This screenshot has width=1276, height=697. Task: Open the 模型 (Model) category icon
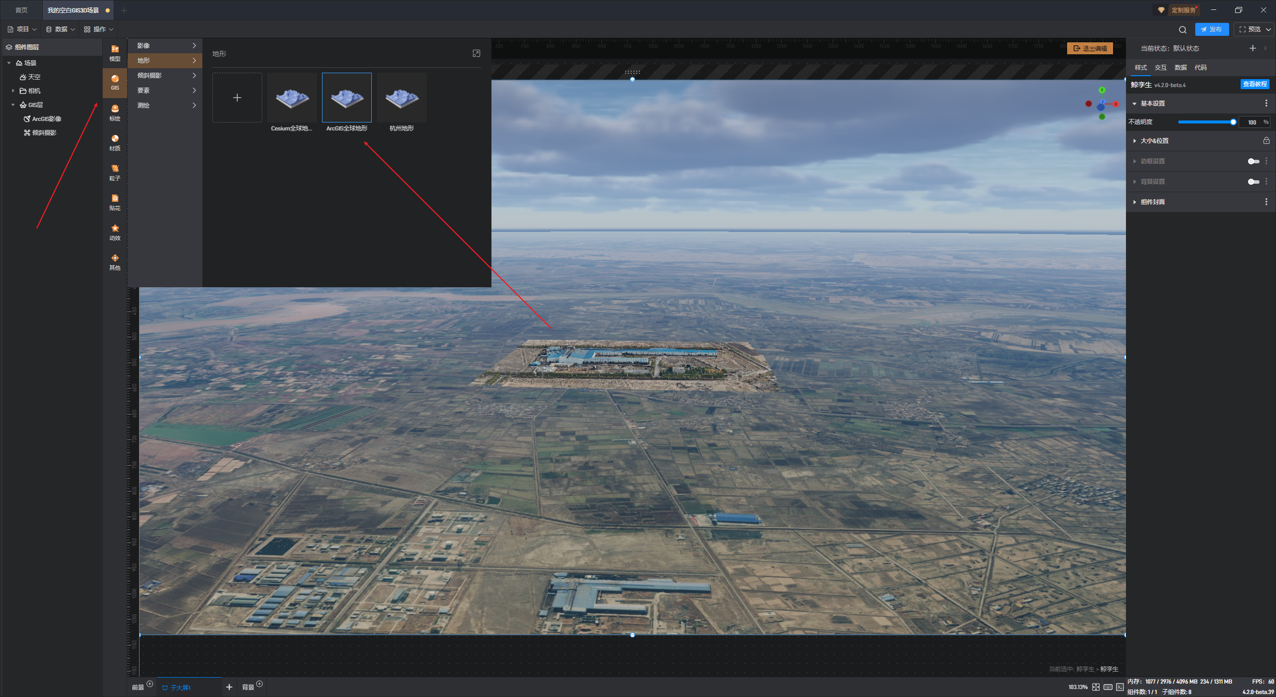tap(115, 52)
